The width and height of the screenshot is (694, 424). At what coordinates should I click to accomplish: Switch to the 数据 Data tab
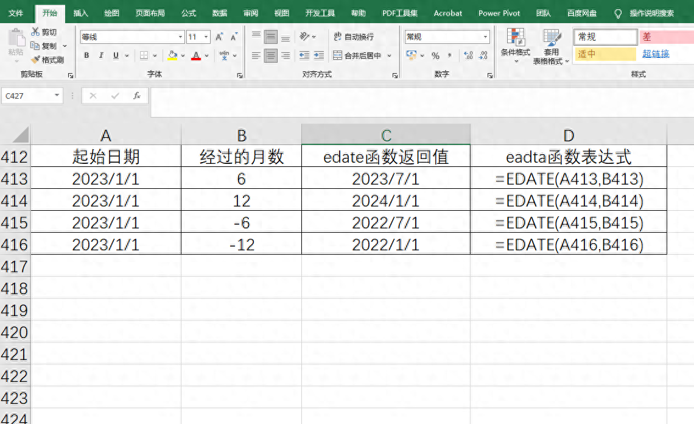220,13
